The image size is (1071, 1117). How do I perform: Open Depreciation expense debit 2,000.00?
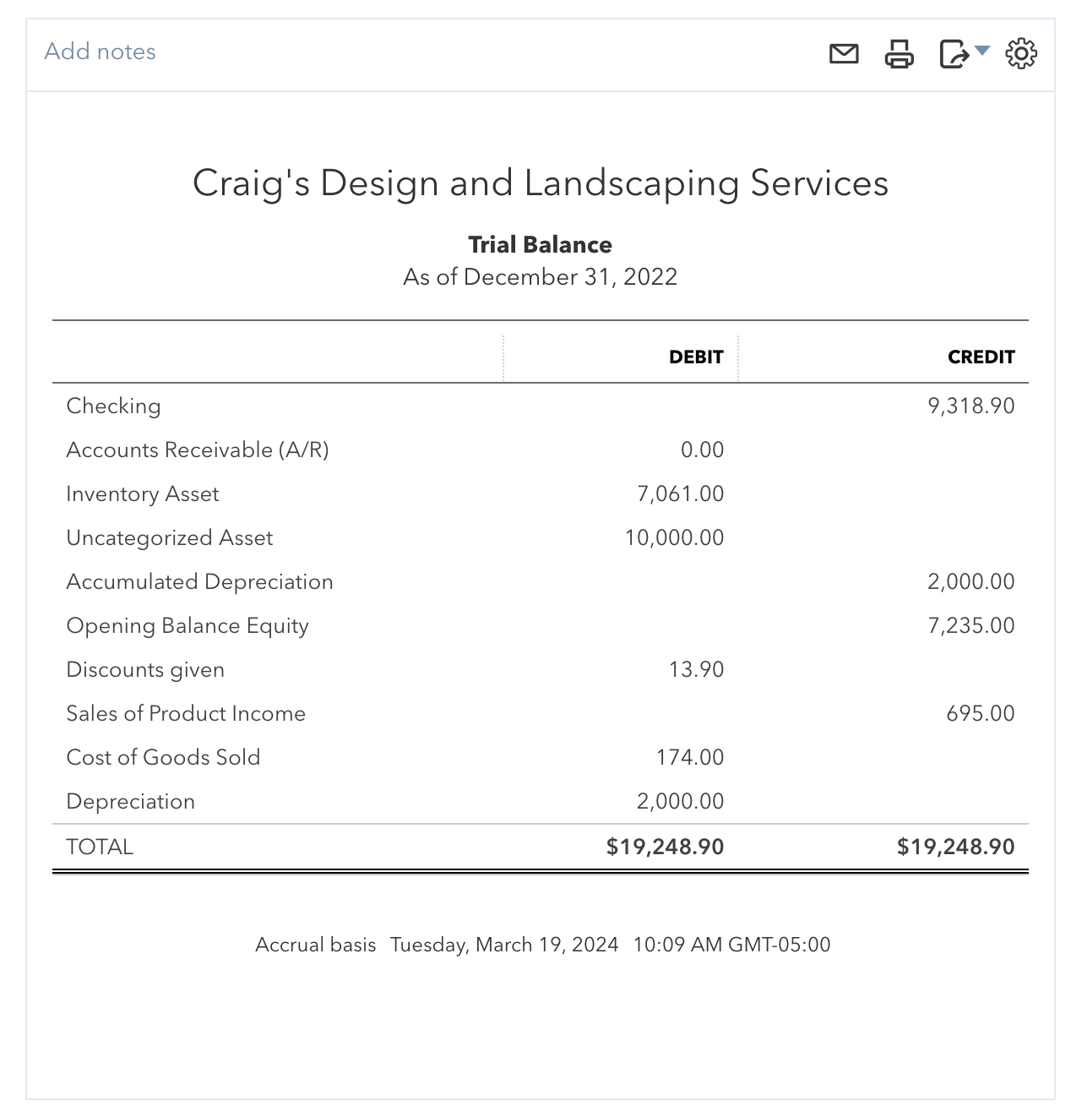point(680,802)
